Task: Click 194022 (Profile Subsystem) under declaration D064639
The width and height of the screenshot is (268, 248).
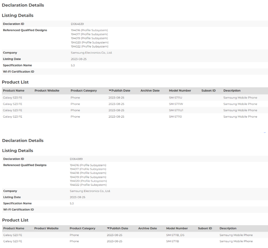Action: pyautogui.click(x=90, y=46)
